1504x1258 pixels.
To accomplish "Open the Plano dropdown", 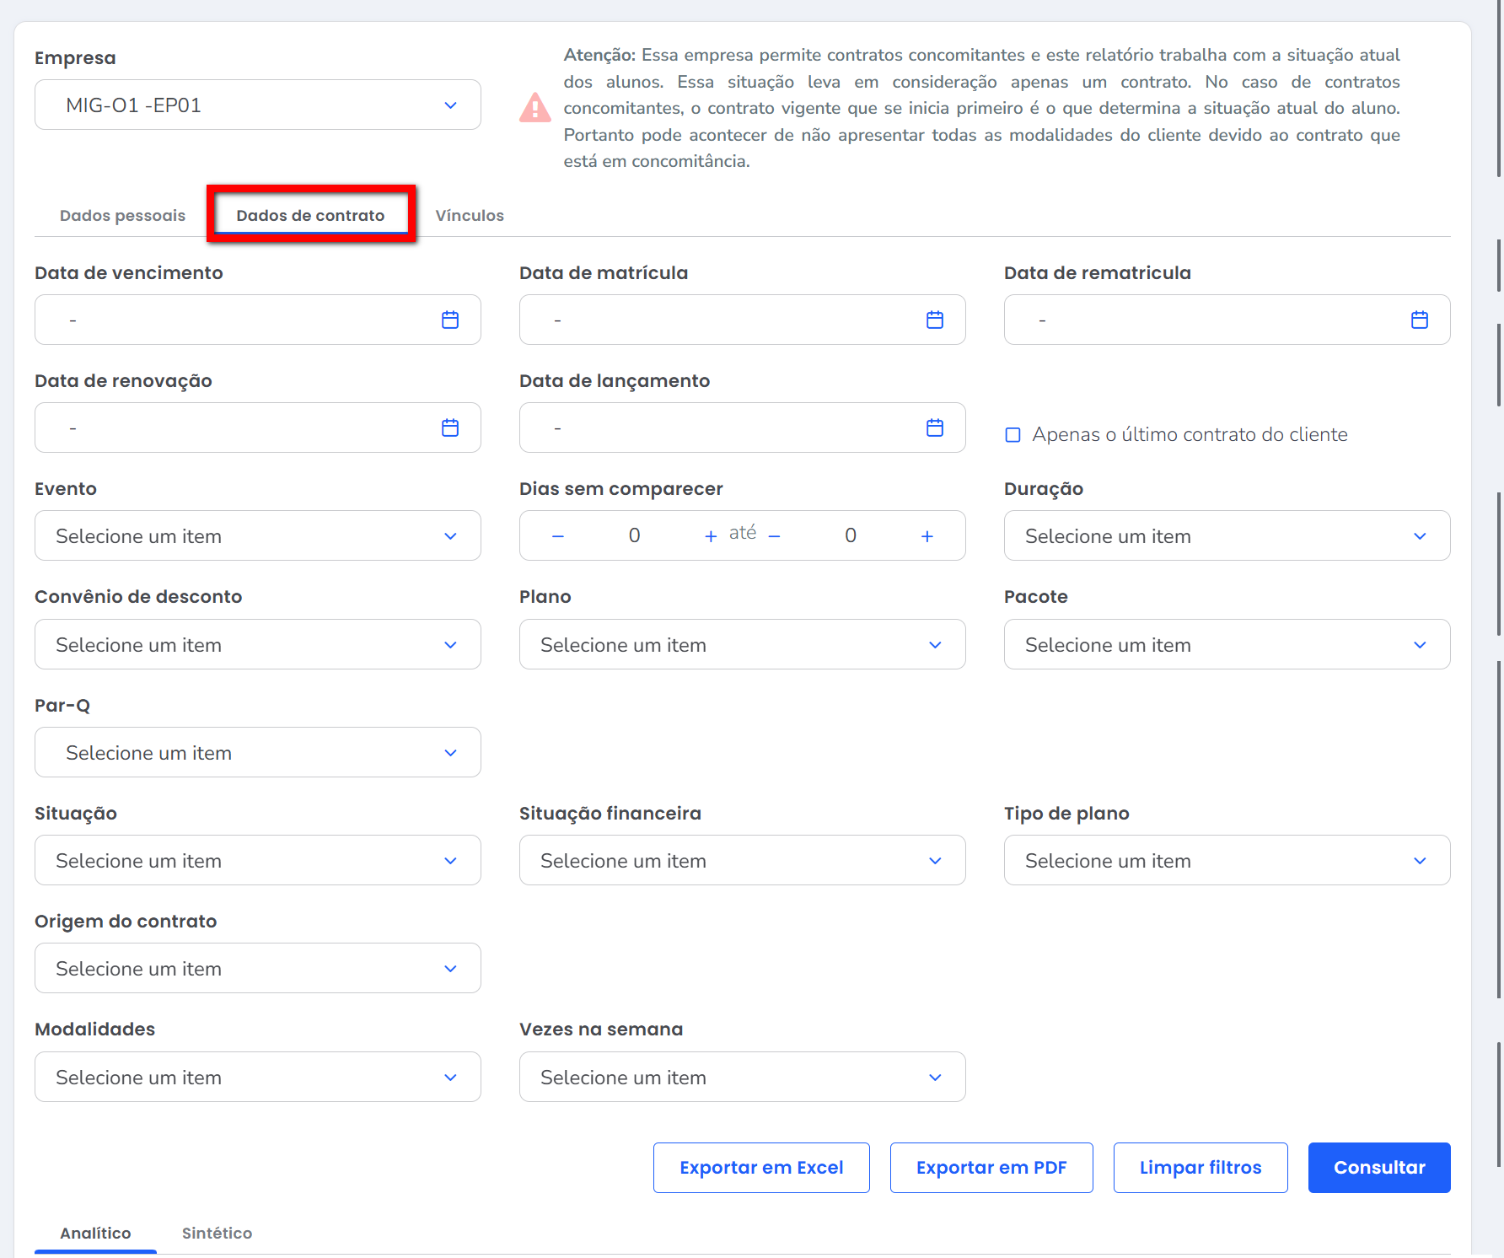I will click(742, 645).
